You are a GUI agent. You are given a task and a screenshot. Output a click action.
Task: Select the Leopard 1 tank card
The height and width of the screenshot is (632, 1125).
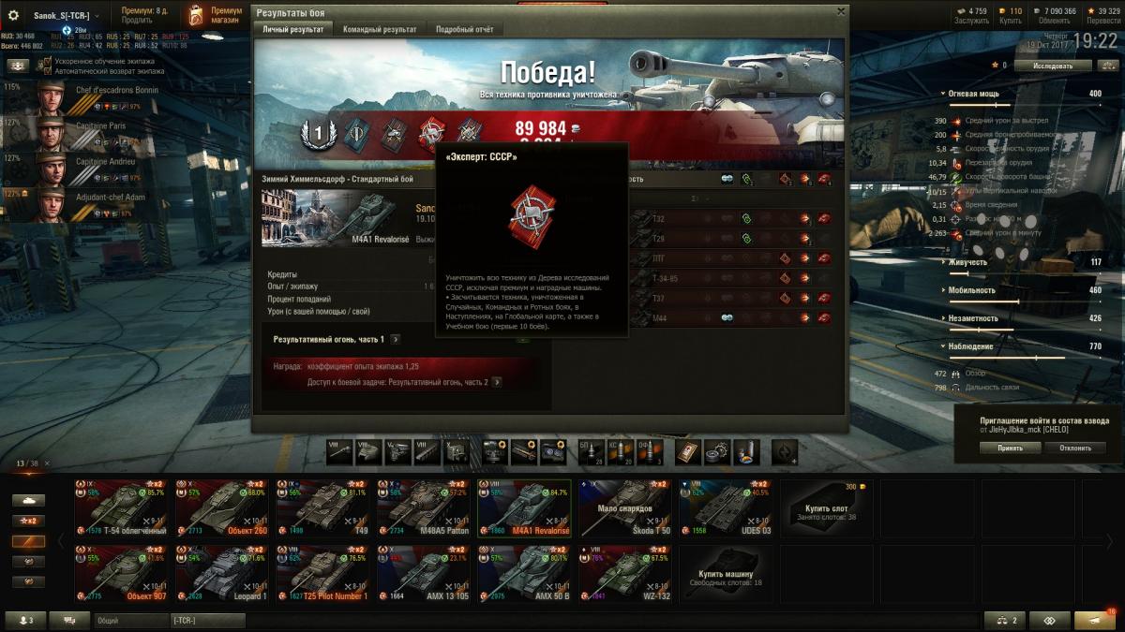[222, 573]
